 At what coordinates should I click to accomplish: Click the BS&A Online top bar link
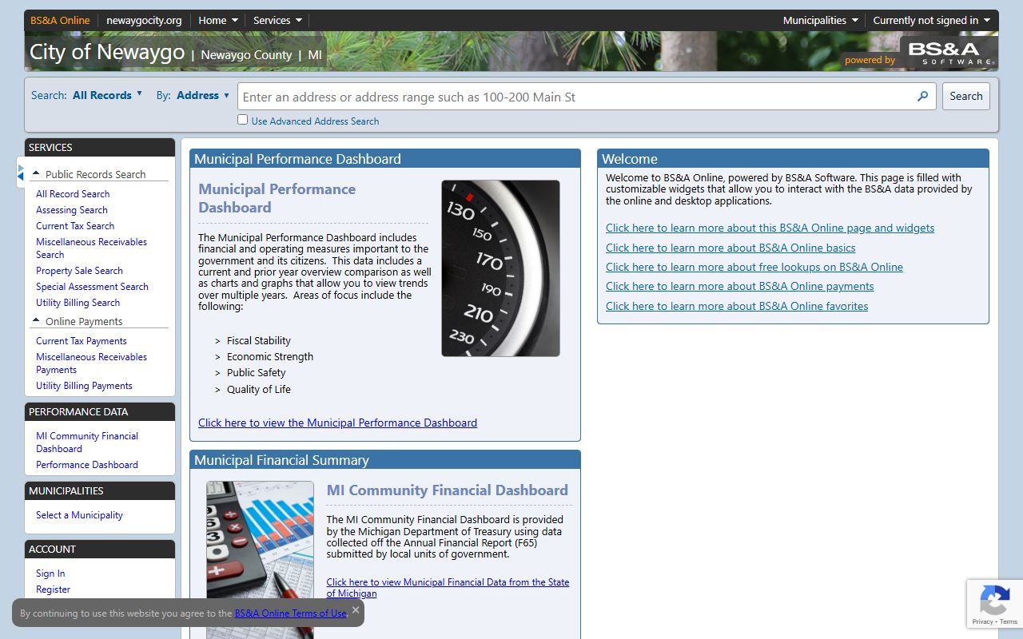pos(60,21)
